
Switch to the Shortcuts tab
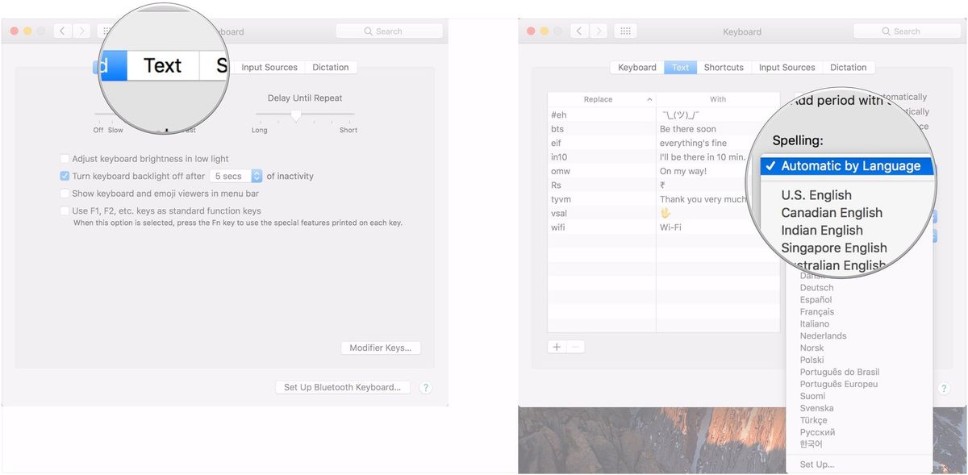point(724,67)
